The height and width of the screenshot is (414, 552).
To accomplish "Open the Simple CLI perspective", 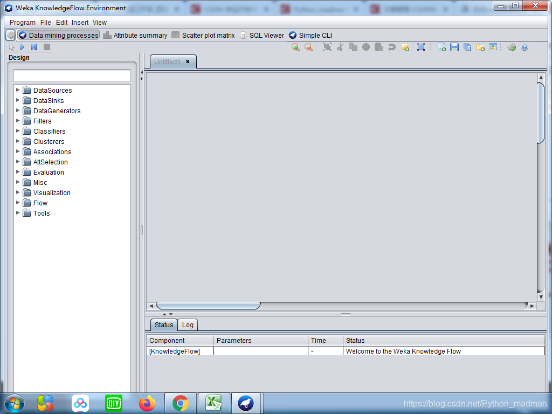I will click(x=310, y=35).
